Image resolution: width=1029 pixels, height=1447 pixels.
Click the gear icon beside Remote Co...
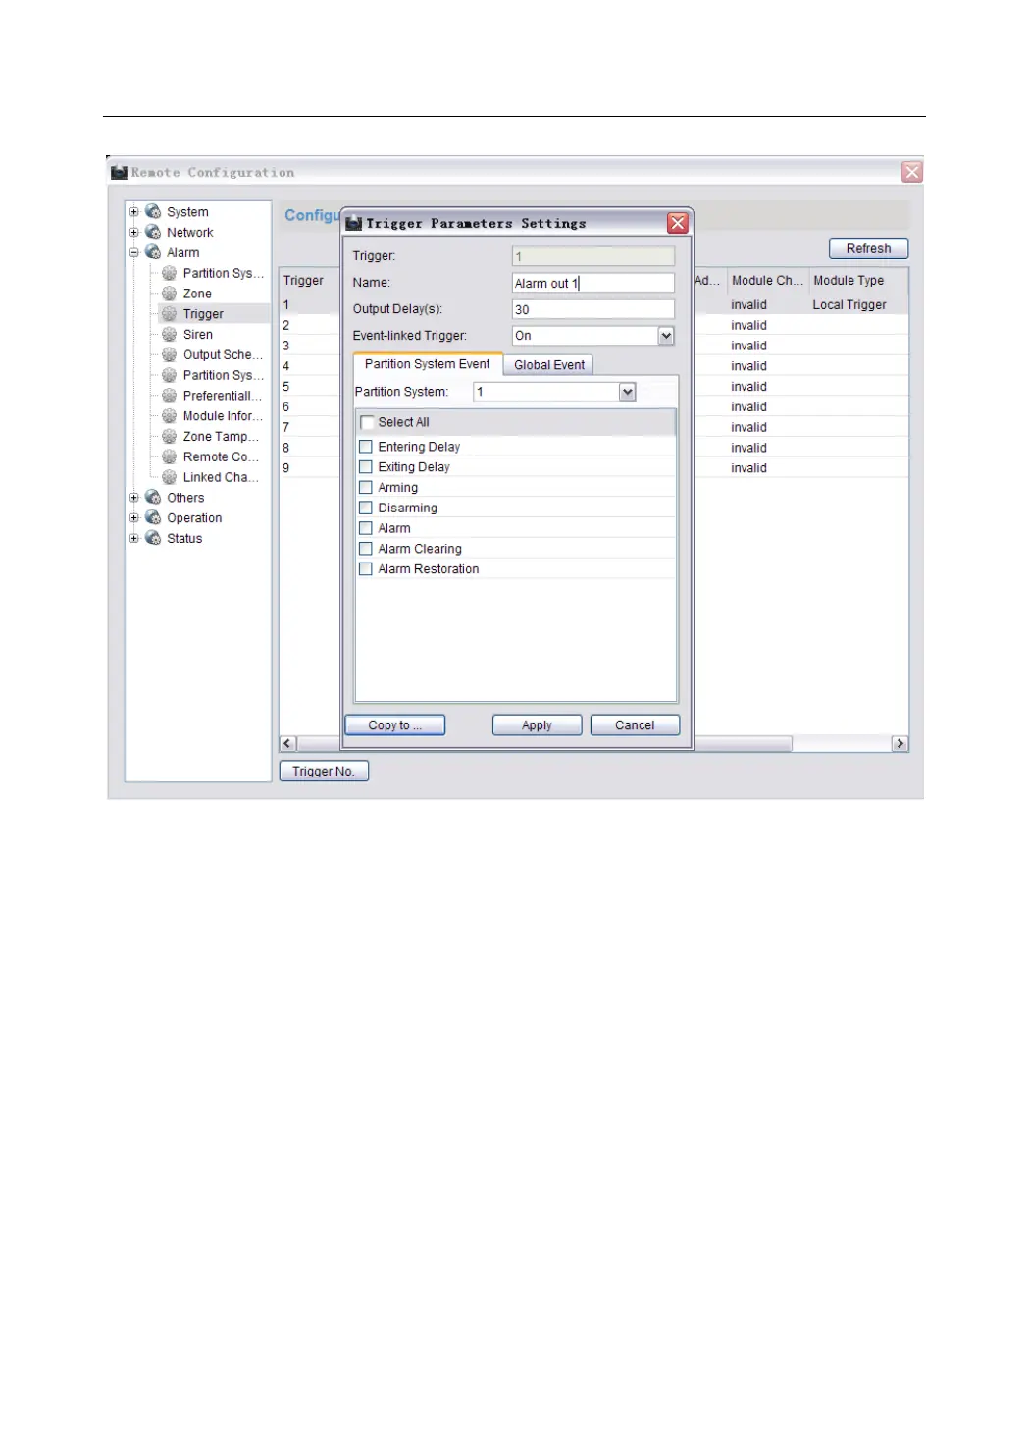point(170,456)
